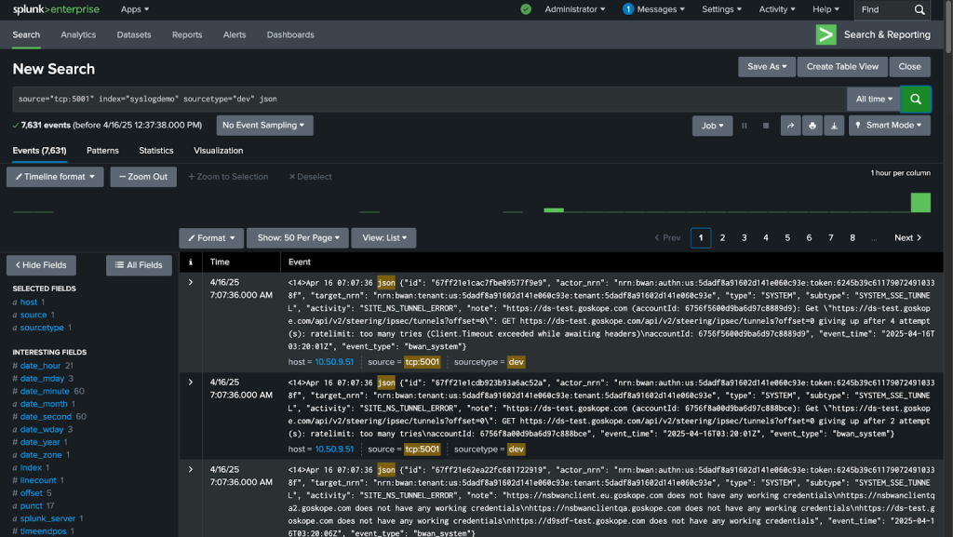The width and height of the screenshot is (953, 537).
Task: Select the tall green latest timeline column
Action: click(920, 202)
